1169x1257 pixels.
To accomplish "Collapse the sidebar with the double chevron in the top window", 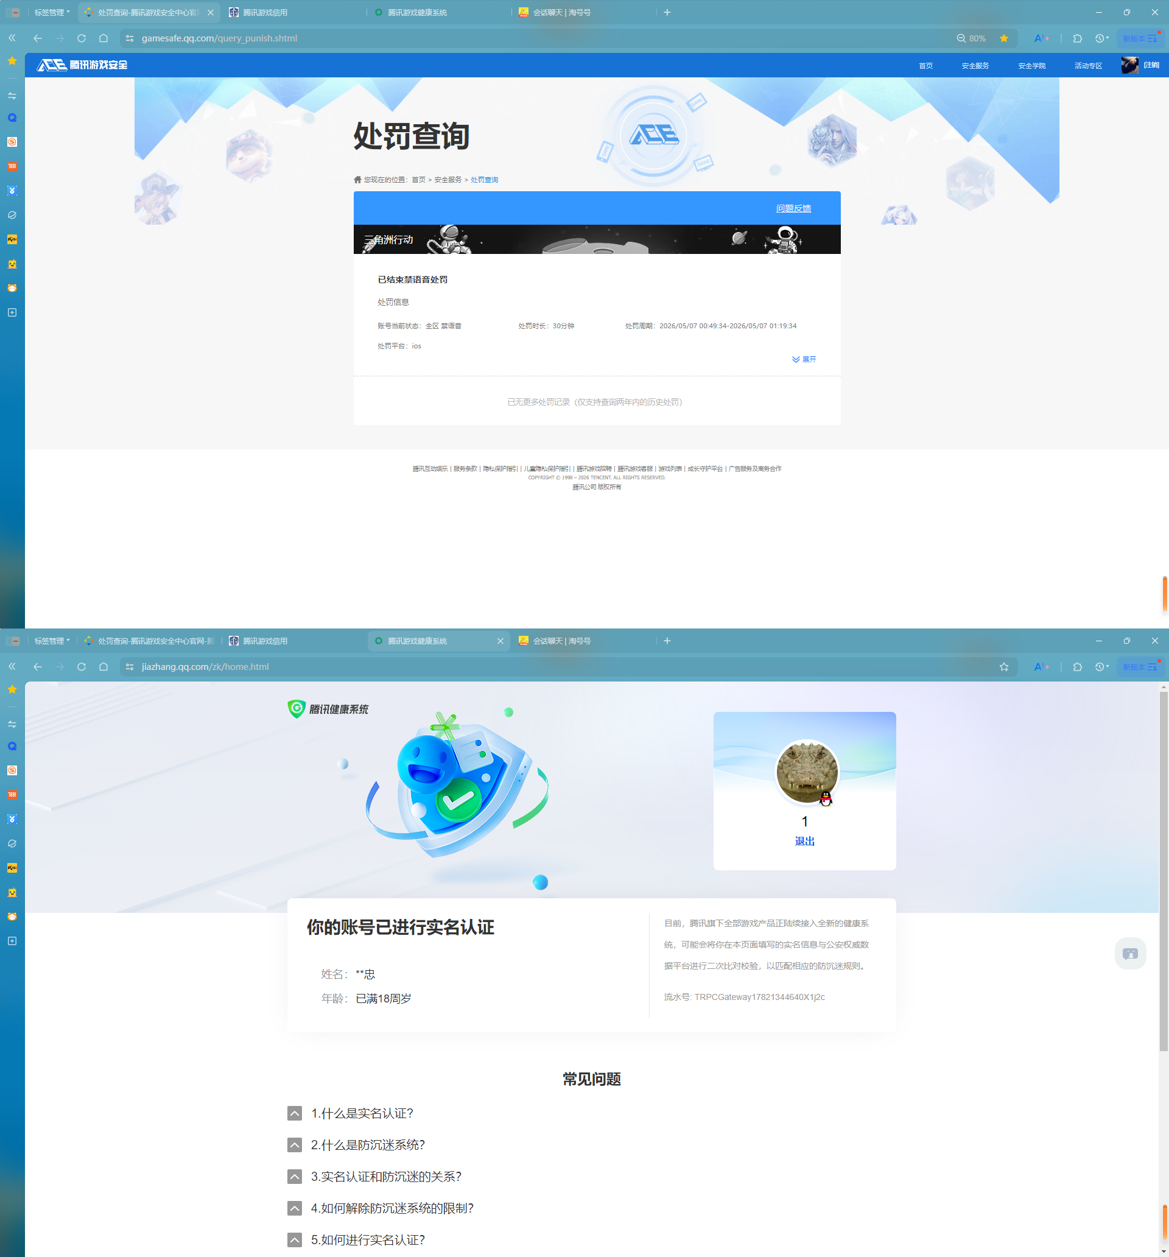I will pyautogui.click(x=12, y=38).
